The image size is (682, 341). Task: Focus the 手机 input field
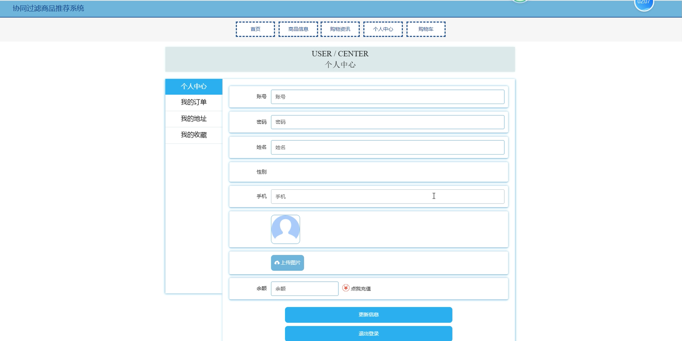(388, 196)
